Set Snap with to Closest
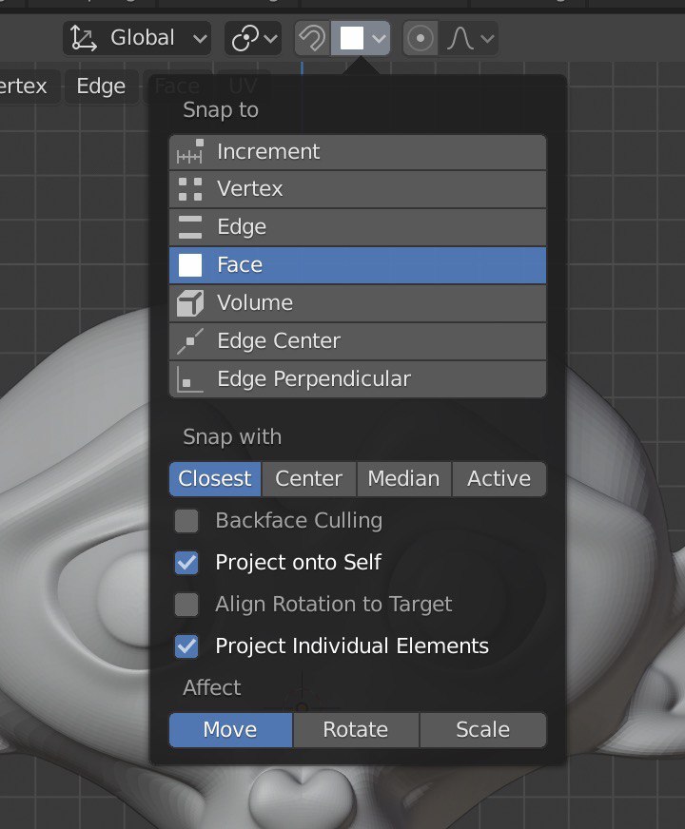The height and width of the screenshot is (829, 685). tap(215, 479)
